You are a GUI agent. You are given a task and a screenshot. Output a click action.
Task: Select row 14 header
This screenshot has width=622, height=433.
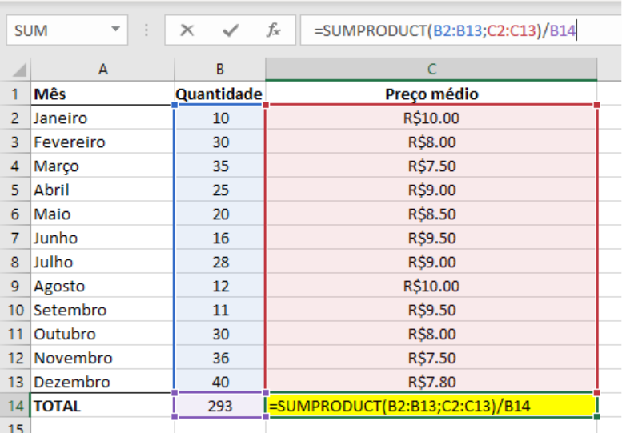[14, 406]
